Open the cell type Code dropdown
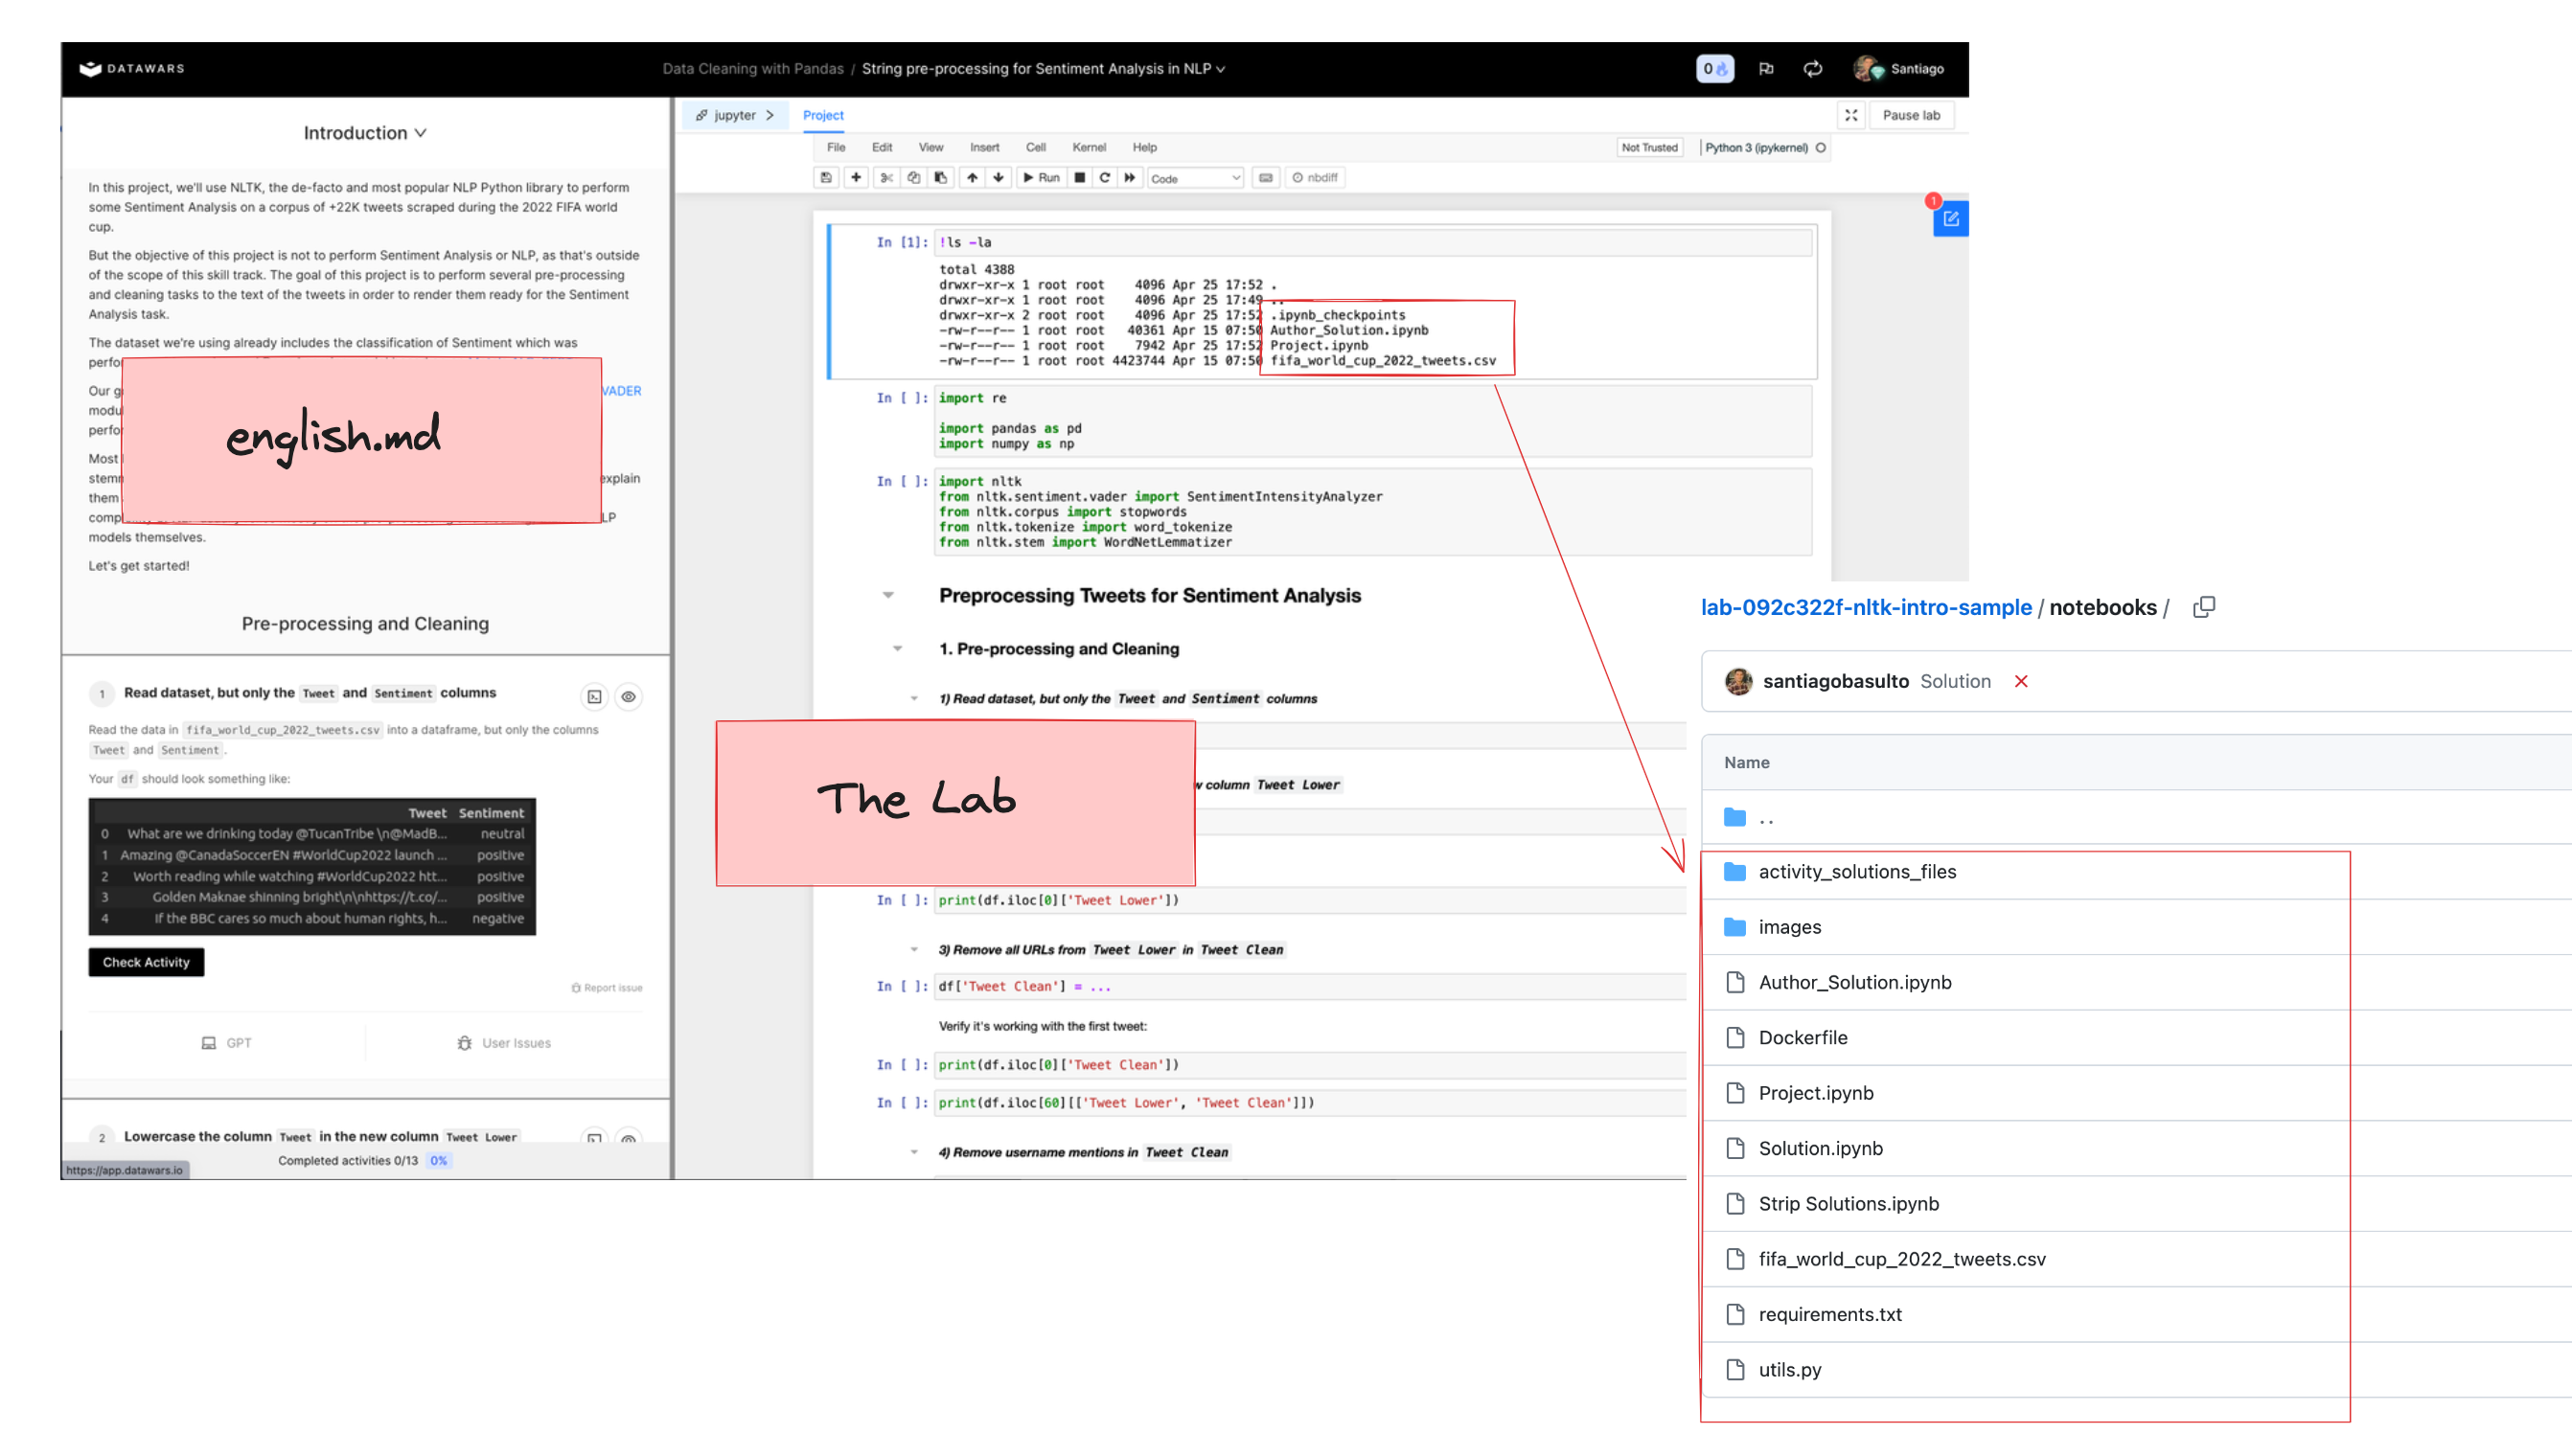 [1196, 178]
